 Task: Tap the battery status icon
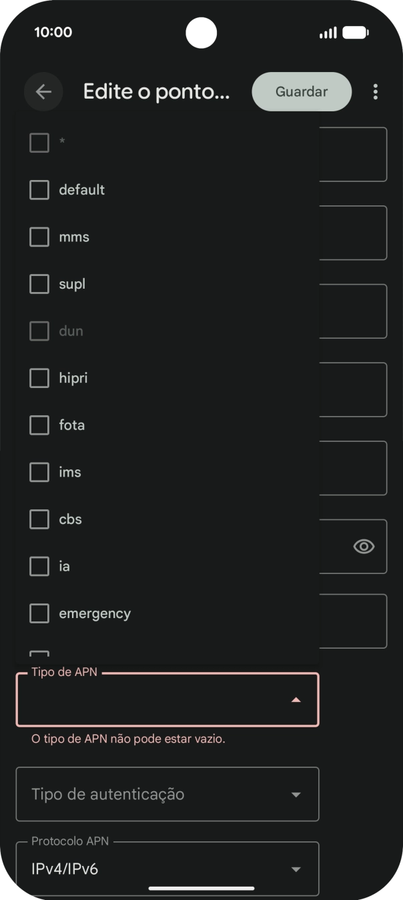355,33
